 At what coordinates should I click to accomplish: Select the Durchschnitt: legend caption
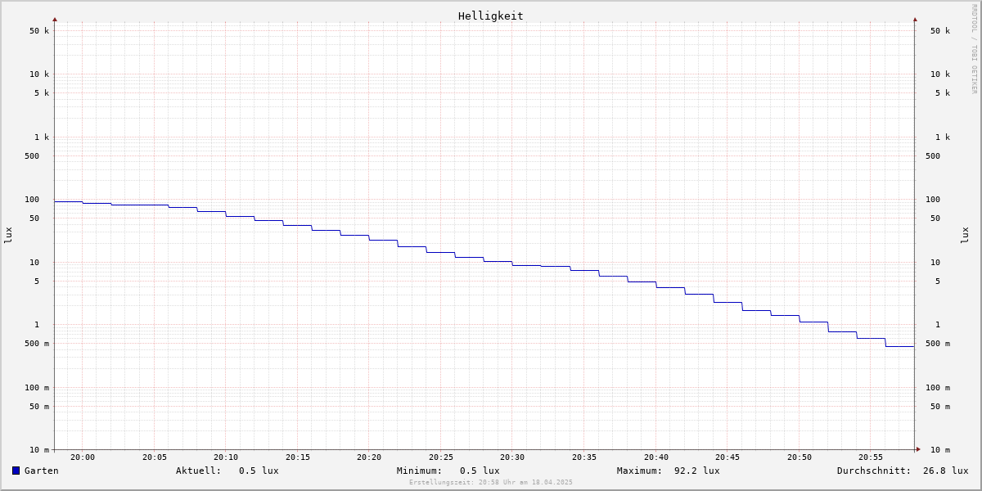coord(874,471)
